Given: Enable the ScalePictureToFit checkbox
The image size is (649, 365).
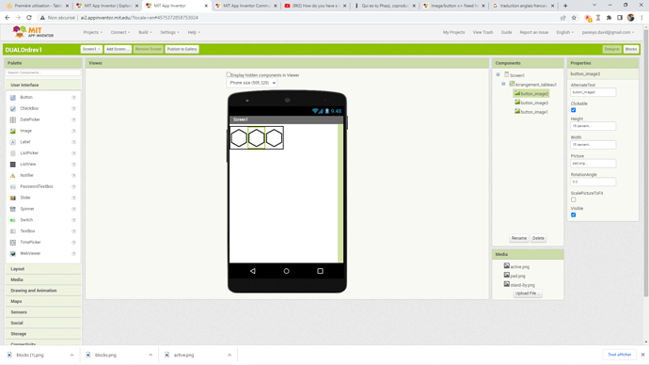Looking at the screenshot, I should 573,199.
